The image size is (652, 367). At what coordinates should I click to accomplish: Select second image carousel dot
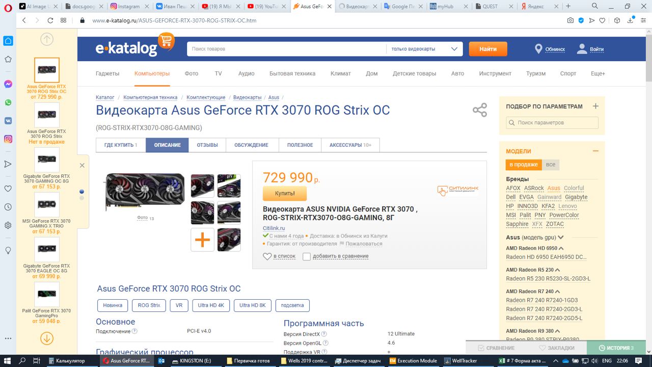point(82,198)
